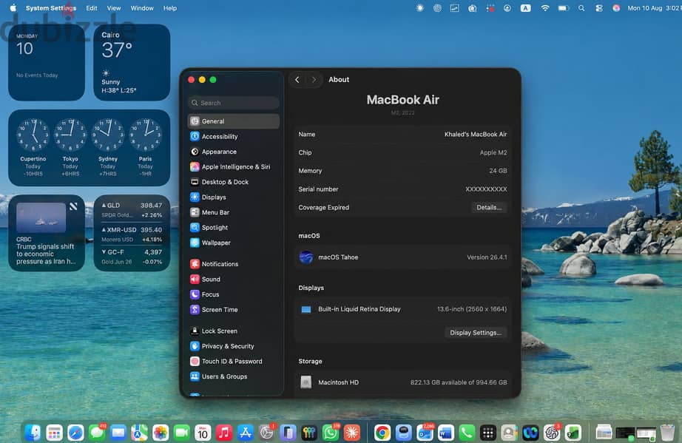Screen dimensions: 682x443
Task: Open Notifications settings in the sidebar
Action: point(234,264)
